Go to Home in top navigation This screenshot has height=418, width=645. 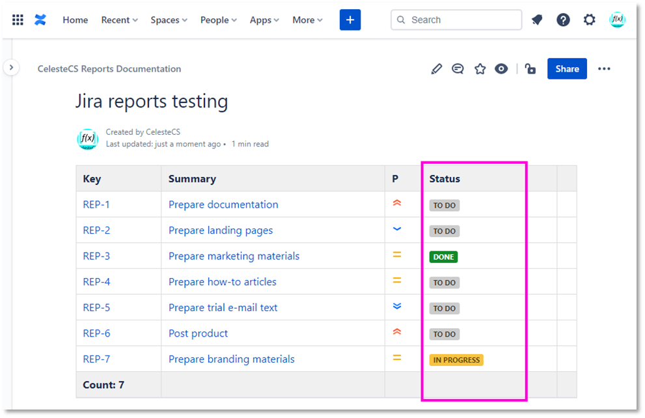point(75,20)
